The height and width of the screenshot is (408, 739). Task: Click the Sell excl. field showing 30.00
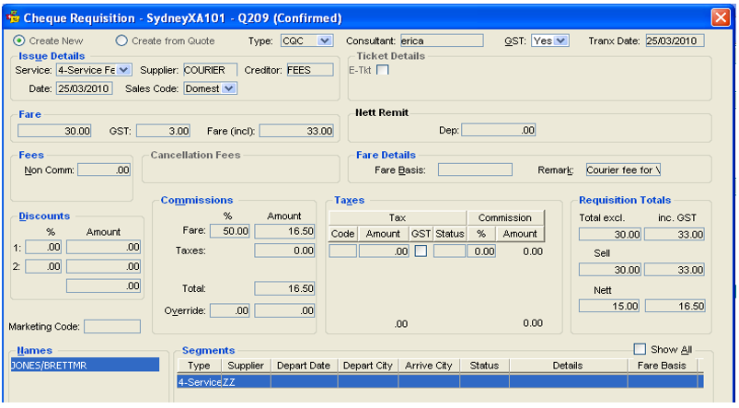(610, 270)
